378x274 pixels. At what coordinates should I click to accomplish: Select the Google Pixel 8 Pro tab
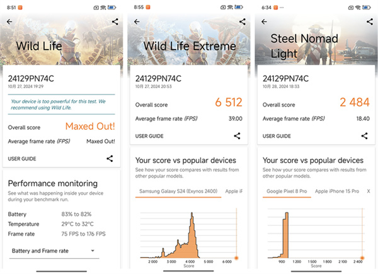[x=287, y=191]
